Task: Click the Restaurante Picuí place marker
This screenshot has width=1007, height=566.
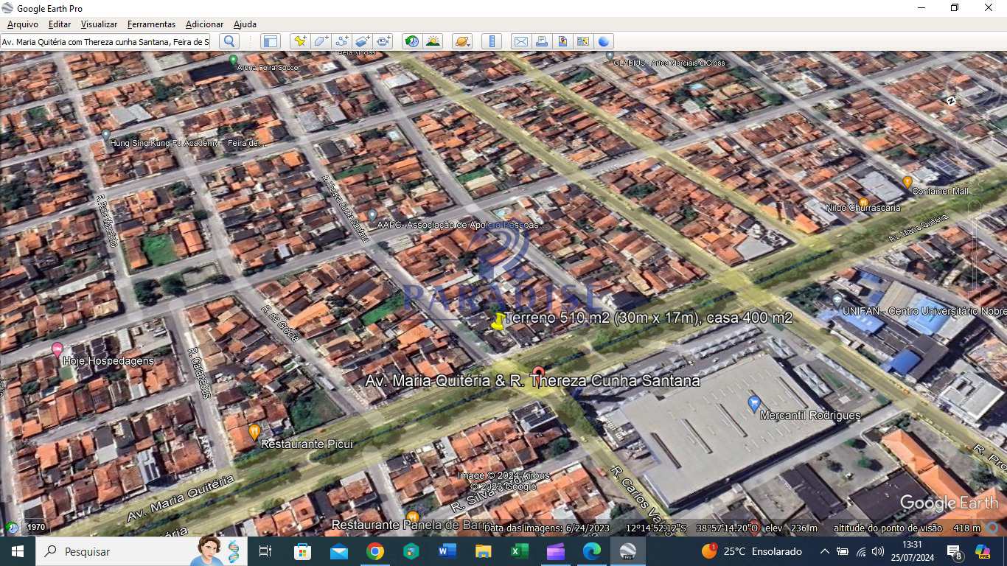Action: (254, 432)
